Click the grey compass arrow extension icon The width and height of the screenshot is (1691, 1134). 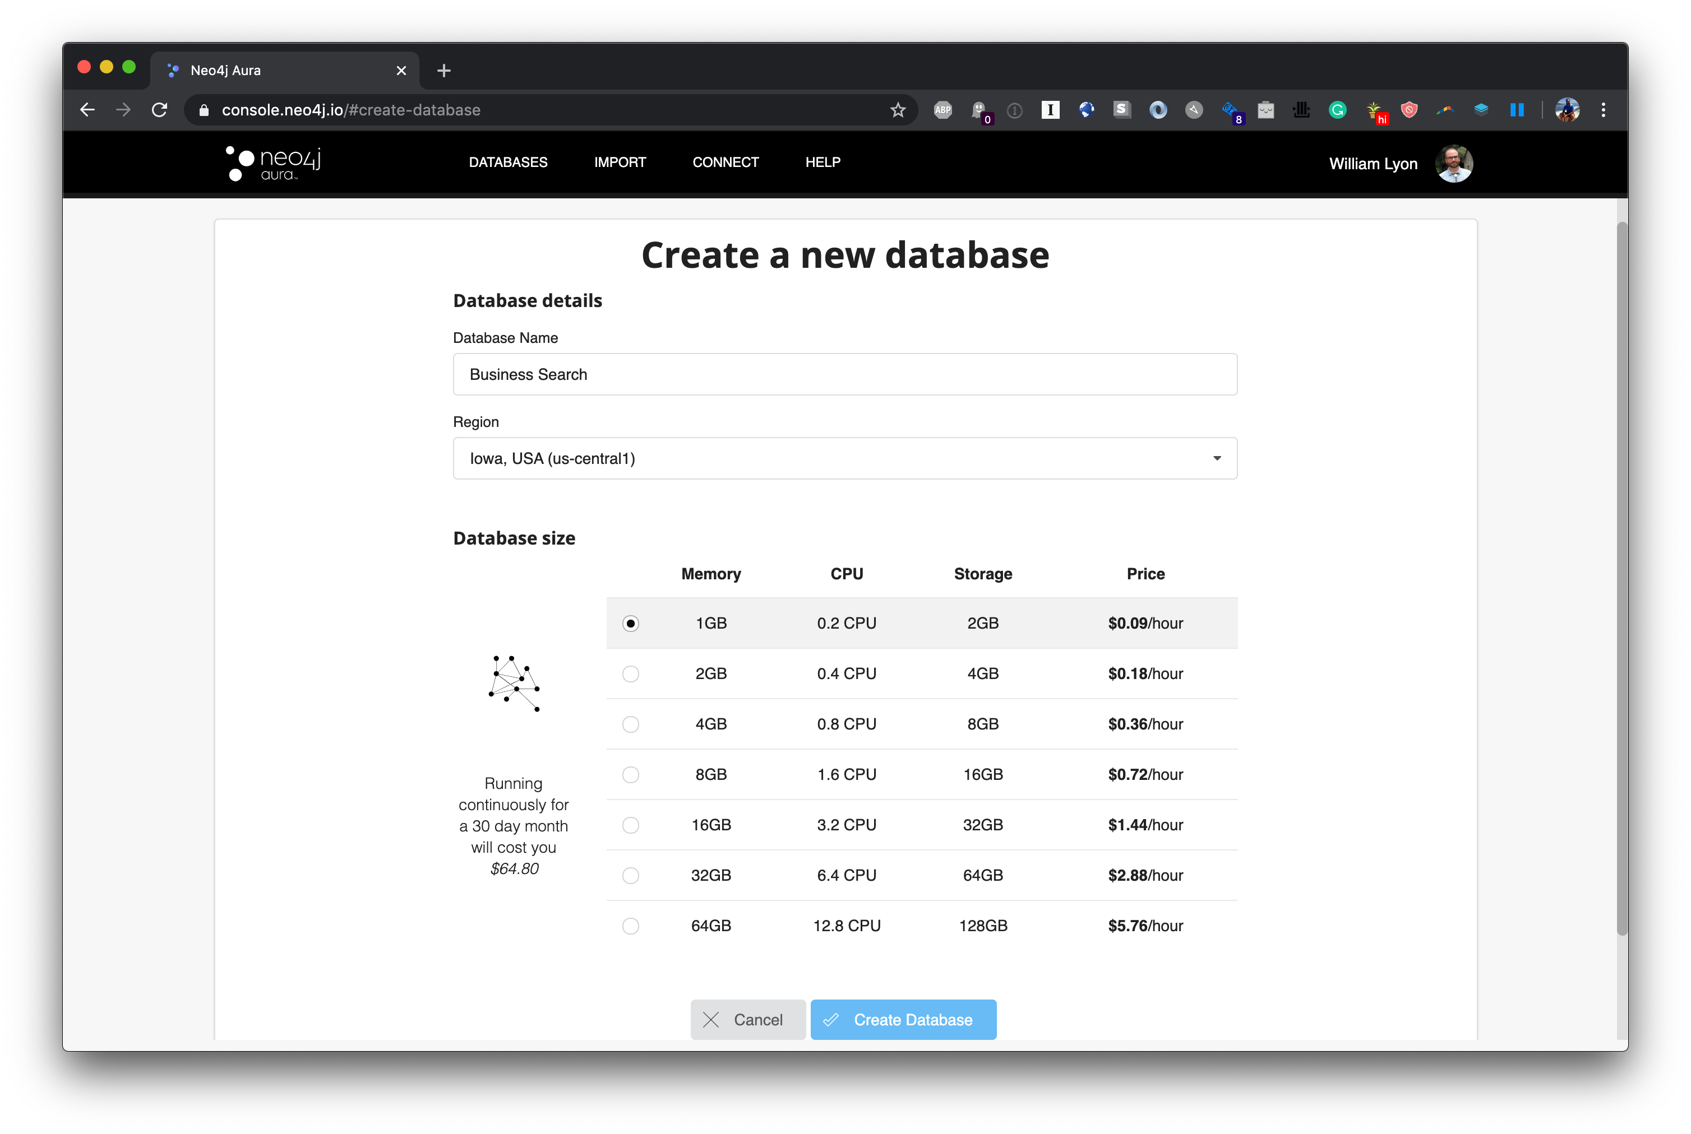click(1194, 110)
